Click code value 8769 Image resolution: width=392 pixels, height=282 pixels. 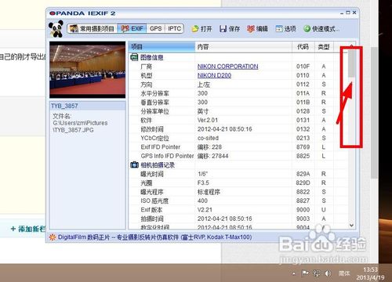pos(303,147)
